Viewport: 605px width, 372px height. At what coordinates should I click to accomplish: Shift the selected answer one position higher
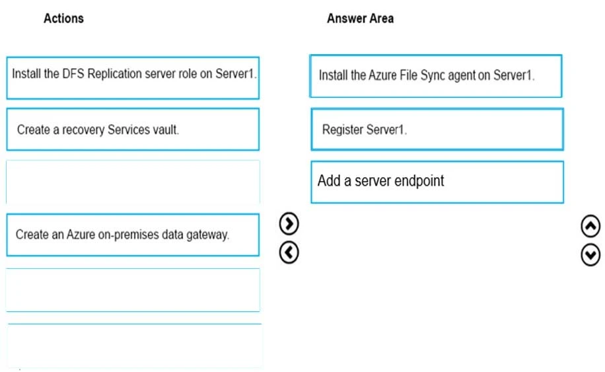[x=590, y=227]
